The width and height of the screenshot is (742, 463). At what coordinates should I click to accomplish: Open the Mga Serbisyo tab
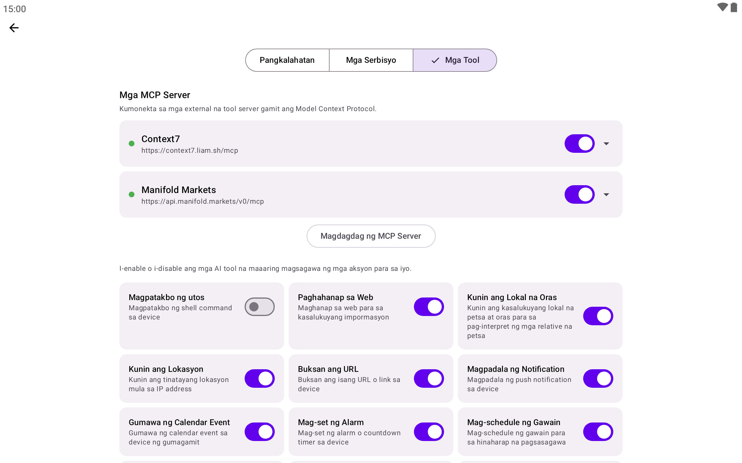click(371, 60)
